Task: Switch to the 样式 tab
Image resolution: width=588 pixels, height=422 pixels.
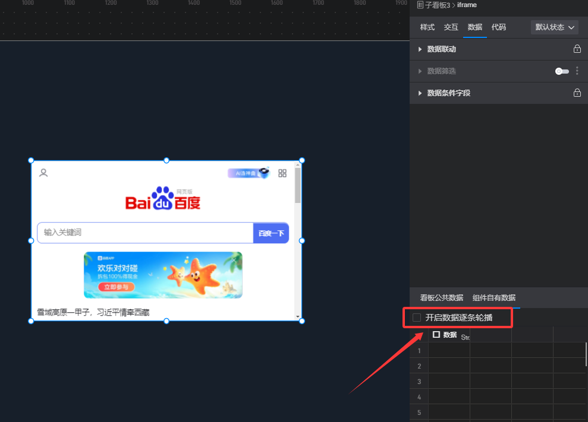Action: point(427,27)
